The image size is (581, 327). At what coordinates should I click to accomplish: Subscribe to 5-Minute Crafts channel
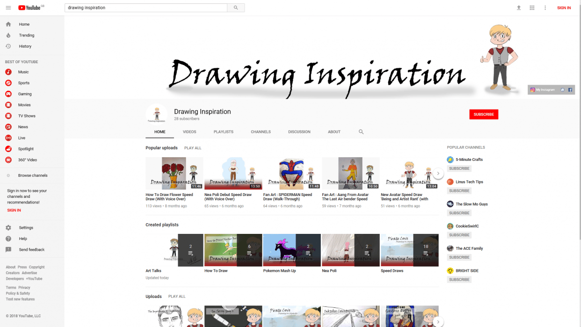(x=459, y=168)
